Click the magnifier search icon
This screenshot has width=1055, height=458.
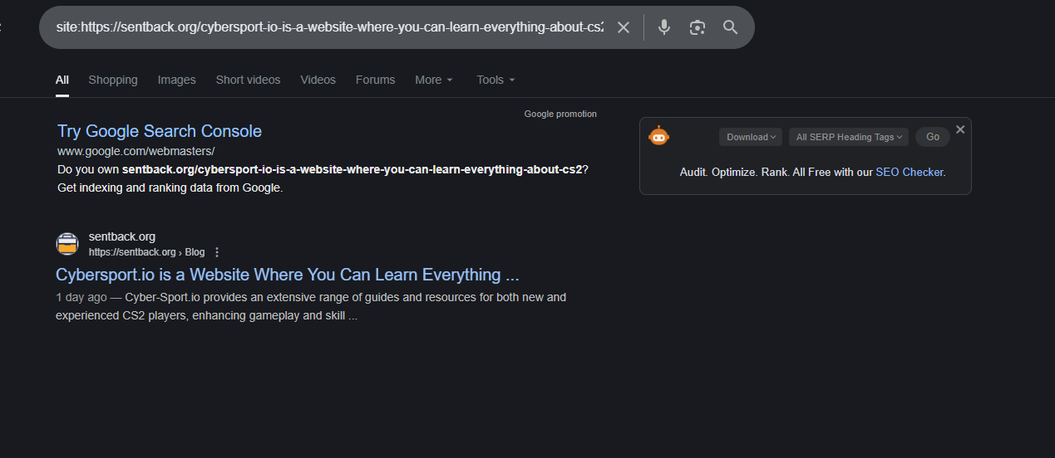(730, 27)
